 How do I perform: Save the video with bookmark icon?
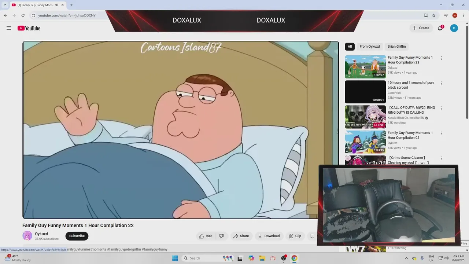312,236
